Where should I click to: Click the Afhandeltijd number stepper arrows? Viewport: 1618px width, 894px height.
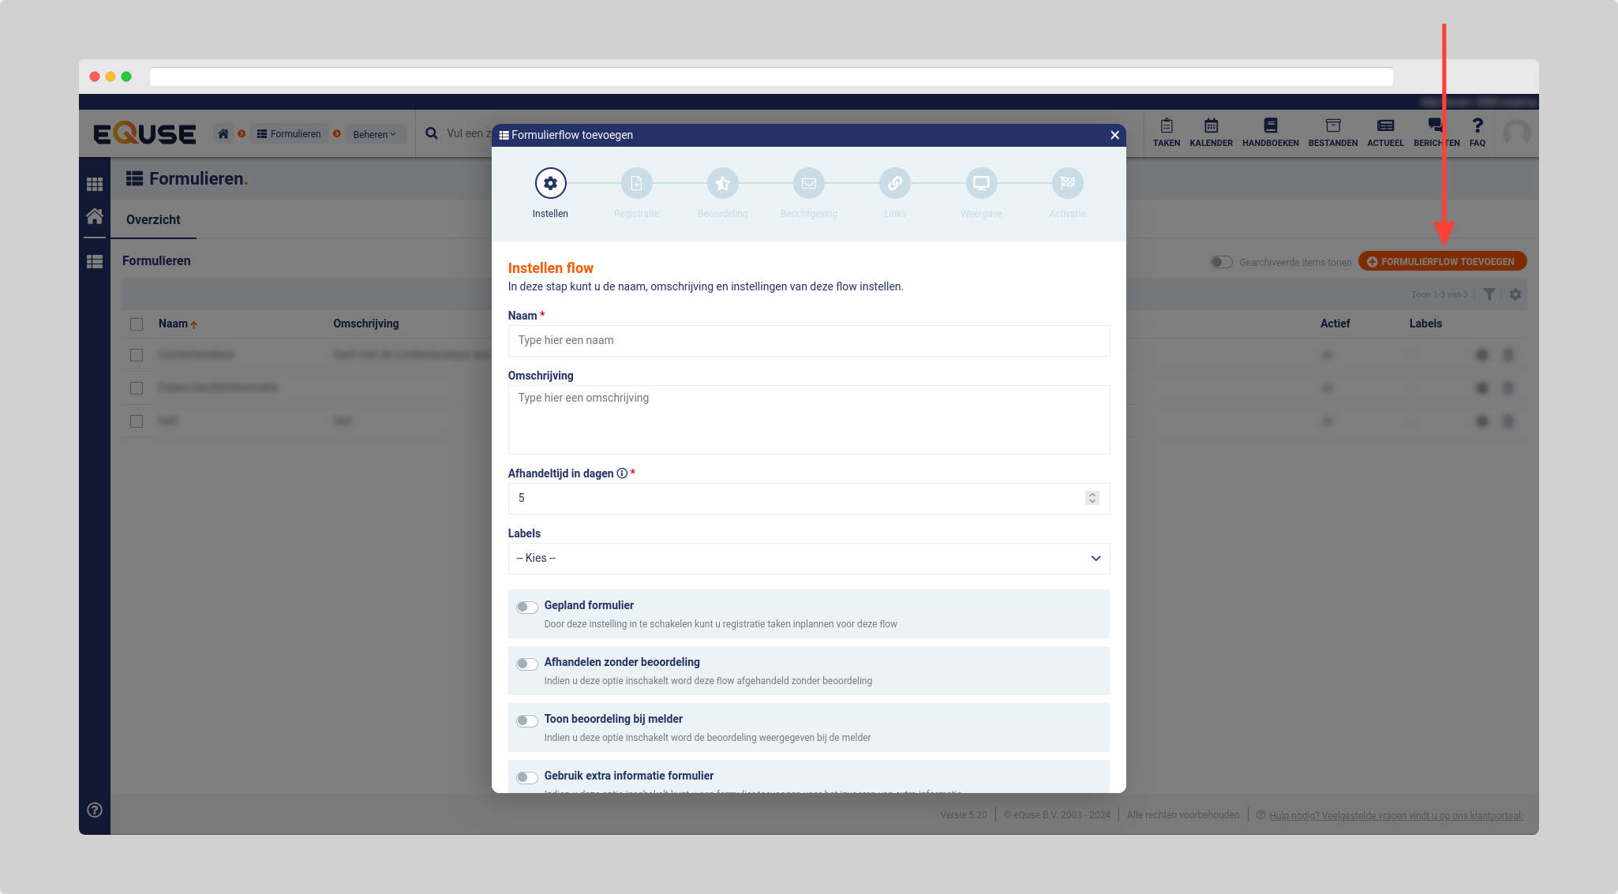(x=1092, y=498)
